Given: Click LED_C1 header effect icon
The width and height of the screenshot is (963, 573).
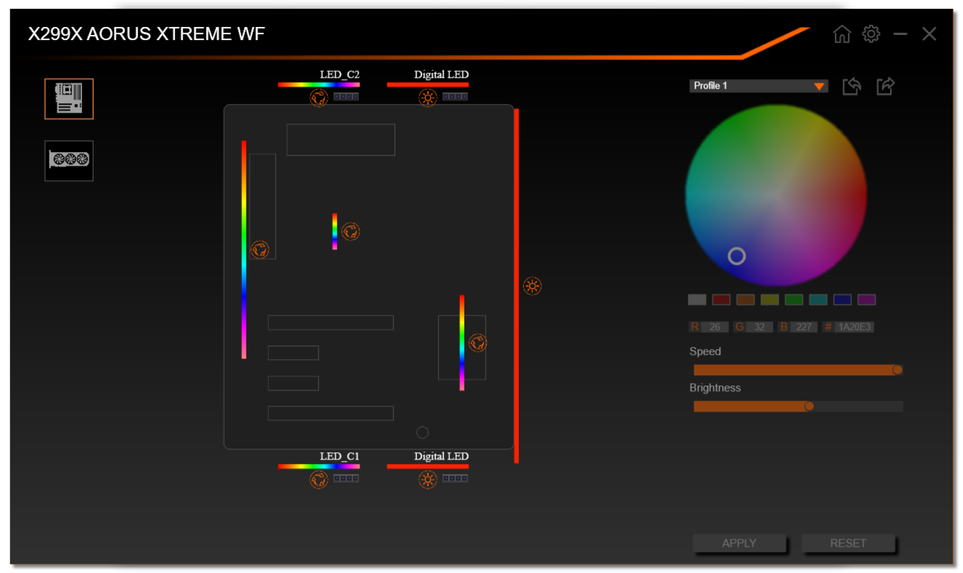Looking at the screenshot, I should 318,479.
